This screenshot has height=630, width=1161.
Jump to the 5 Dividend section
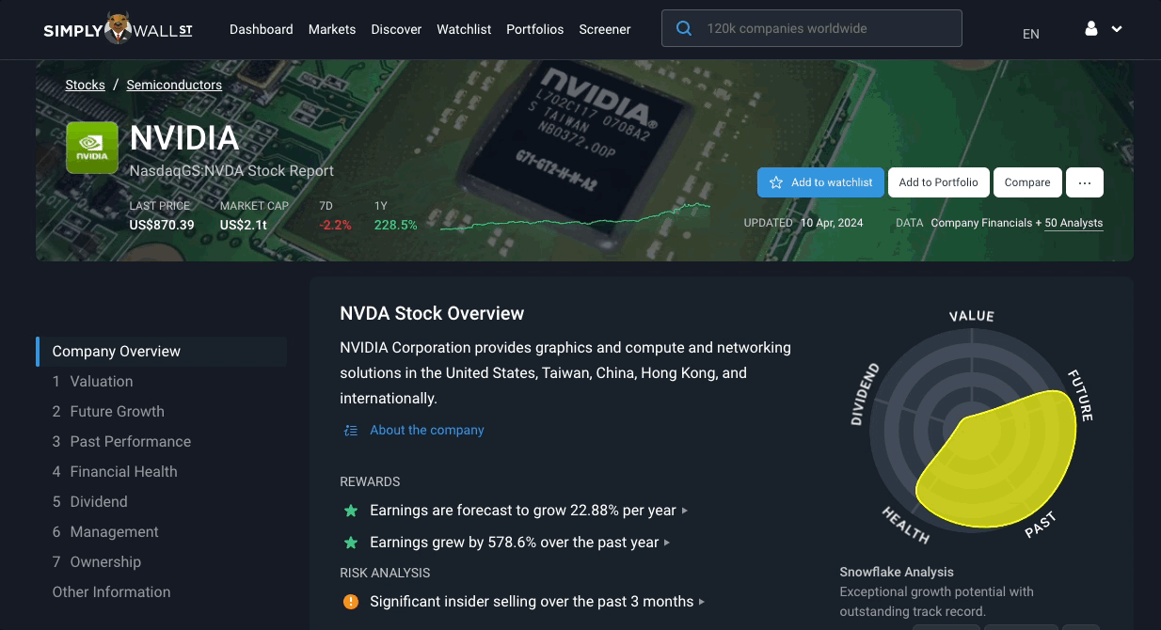coord(90,502)
